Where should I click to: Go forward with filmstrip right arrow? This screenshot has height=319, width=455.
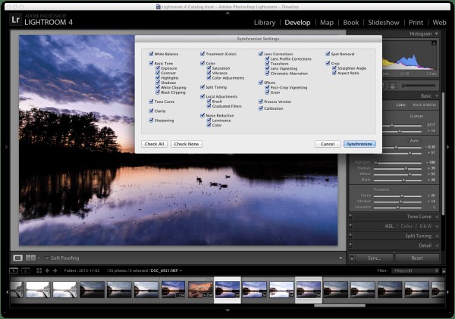(x=55, y=271)
